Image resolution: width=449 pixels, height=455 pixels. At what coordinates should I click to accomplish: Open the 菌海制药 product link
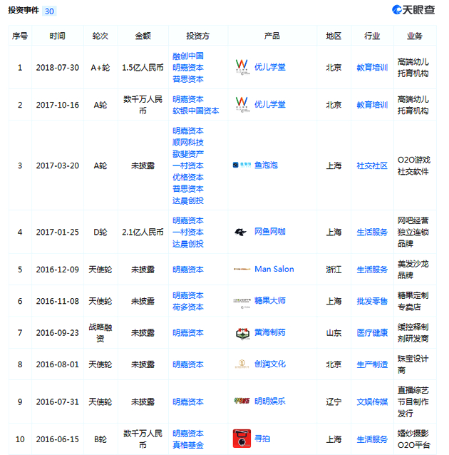(x=269, y=332)
